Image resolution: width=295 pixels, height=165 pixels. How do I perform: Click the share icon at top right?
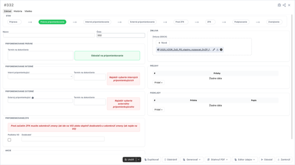click(x=284, y=5)
